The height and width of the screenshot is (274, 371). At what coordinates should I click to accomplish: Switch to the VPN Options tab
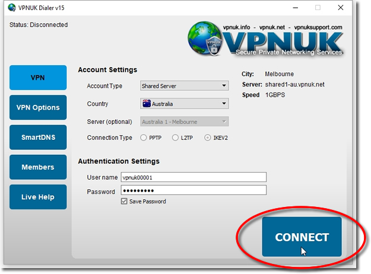tap(38, 107)
